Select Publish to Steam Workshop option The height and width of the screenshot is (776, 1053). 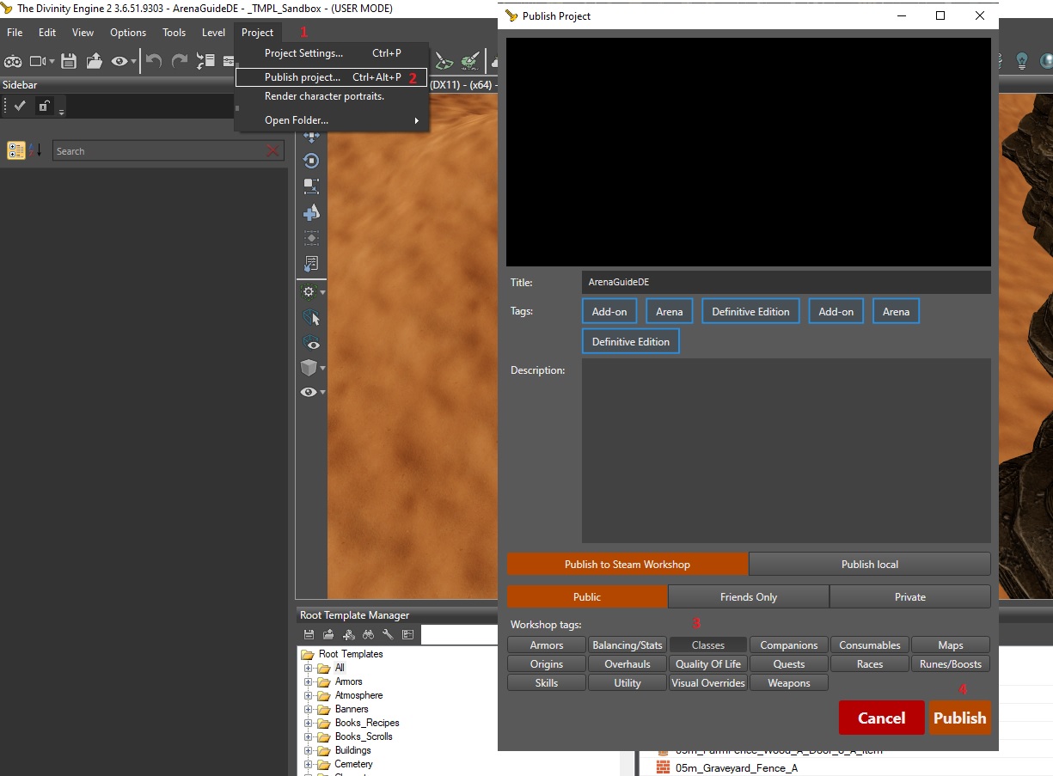628,564
